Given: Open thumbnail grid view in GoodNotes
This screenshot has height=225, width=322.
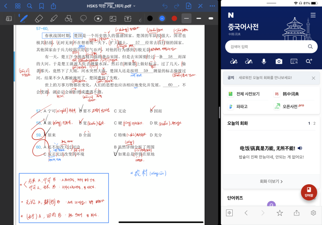Looking at the screenshot, I should [18, 6].
